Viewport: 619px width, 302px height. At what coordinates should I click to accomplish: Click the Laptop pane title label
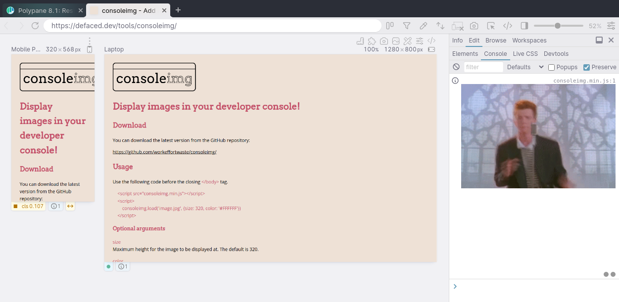click(x=114, y=49)
